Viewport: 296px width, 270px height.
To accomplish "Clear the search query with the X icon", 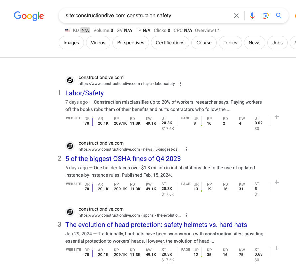I will (236, 15).
